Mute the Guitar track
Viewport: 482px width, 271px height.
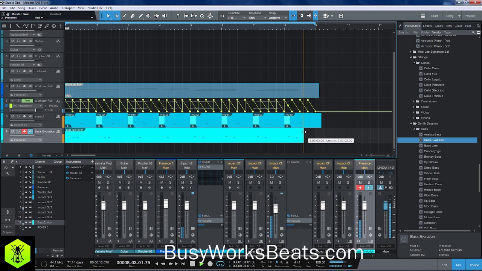click(x=12, y=41)
